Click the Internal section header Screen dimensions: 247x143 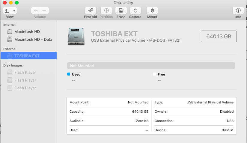click(10, 25)
